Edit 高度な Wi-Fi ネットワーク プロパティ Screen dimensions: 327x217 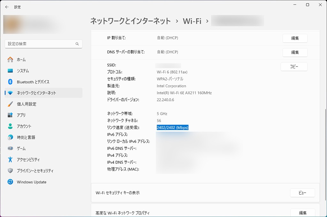302,213
